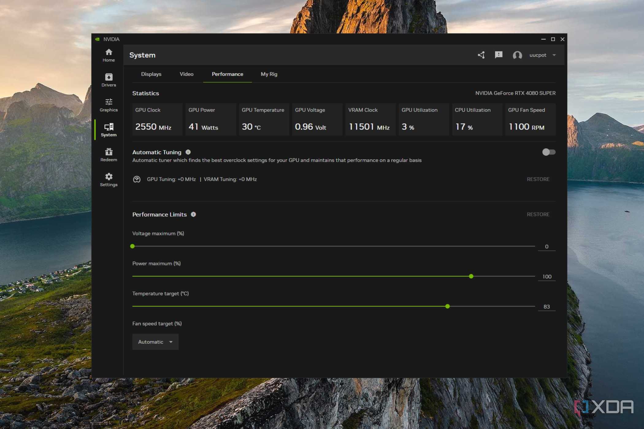
Task: Open Settings from the sidebar
Action: click(x=109, y=180)
